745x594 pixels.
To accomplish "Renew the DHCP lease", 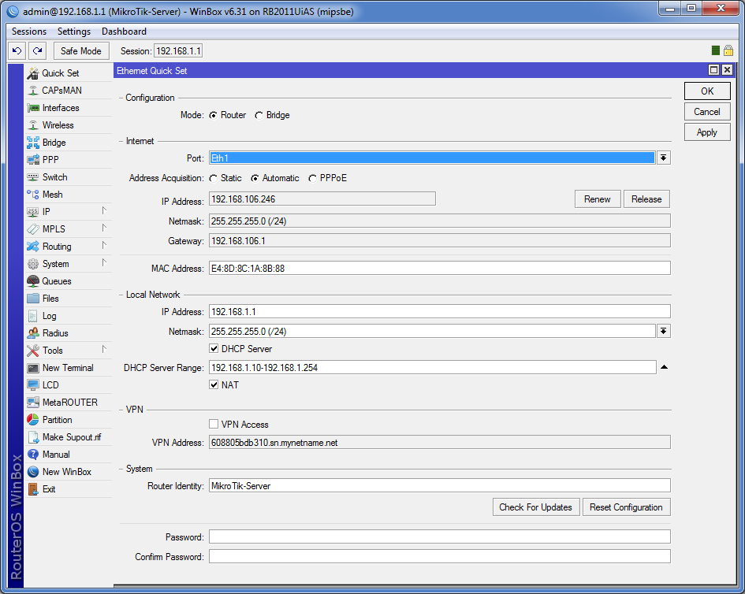I will (x=598, y=199).
